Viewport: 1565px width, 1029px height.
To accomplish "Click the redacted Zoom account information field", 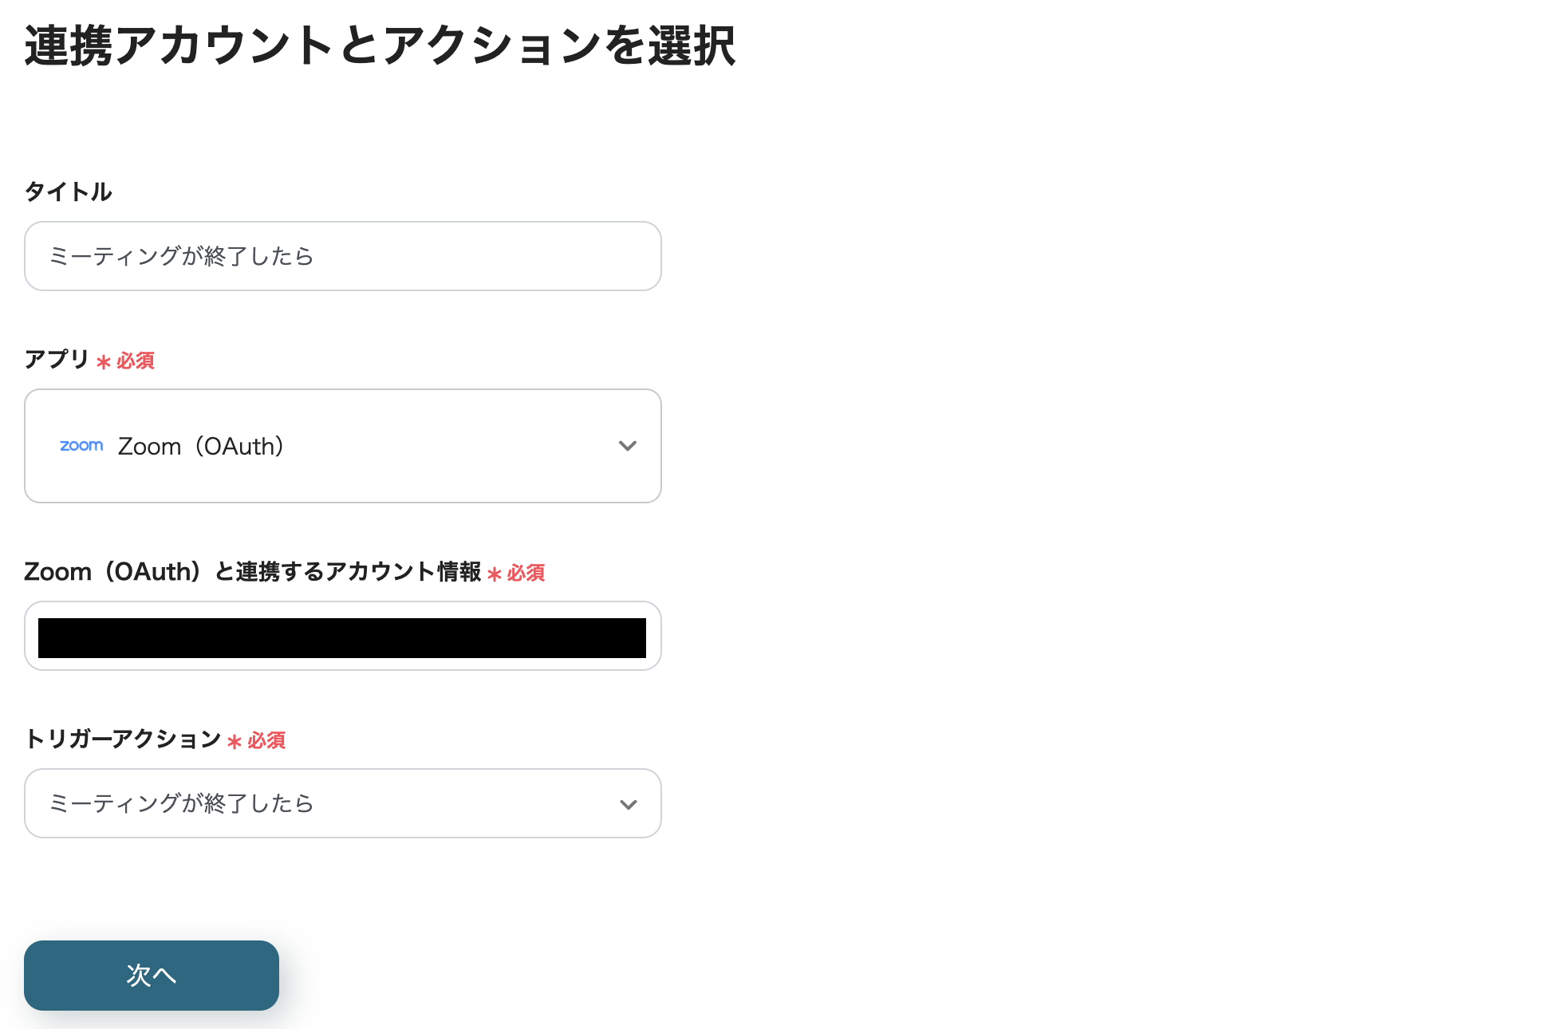I will pos(343,636).
